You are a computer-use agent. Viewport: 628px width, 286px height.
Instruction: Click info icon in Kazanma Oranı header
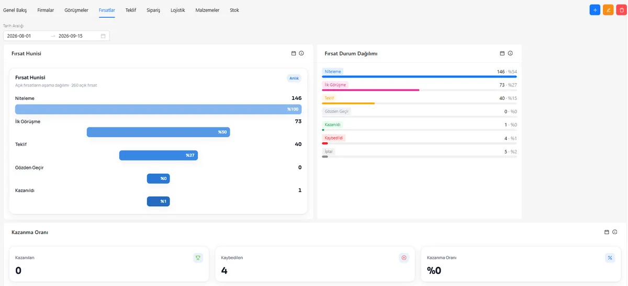pos(615,232)
